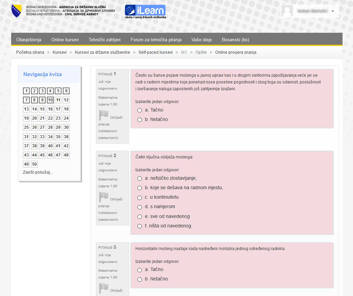The width and height of the screenshot is (353, 296).
Task: Click the Civil Service Agency coat of arms
Action: point(16,11)
